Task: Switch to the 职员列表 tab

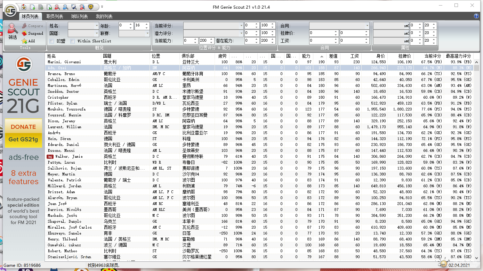Action: pyautogui.click(x=55, y=16)
